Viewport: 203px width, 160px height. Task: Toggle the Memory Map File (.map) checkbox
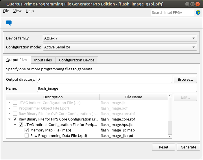click(x=27, y=130)
